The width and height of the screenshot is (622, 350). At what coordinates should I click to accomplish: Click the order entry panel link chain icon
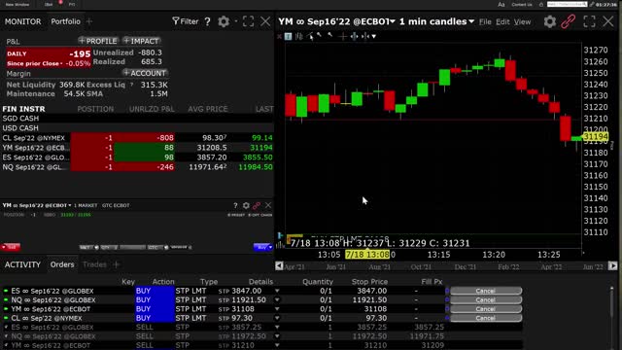point(257,205)
